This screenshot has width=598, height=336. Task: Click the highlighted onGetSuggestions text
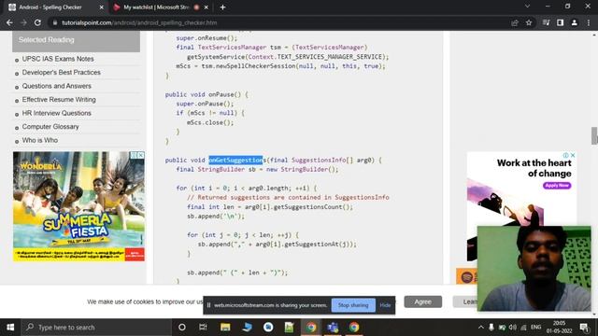point(236,160)
